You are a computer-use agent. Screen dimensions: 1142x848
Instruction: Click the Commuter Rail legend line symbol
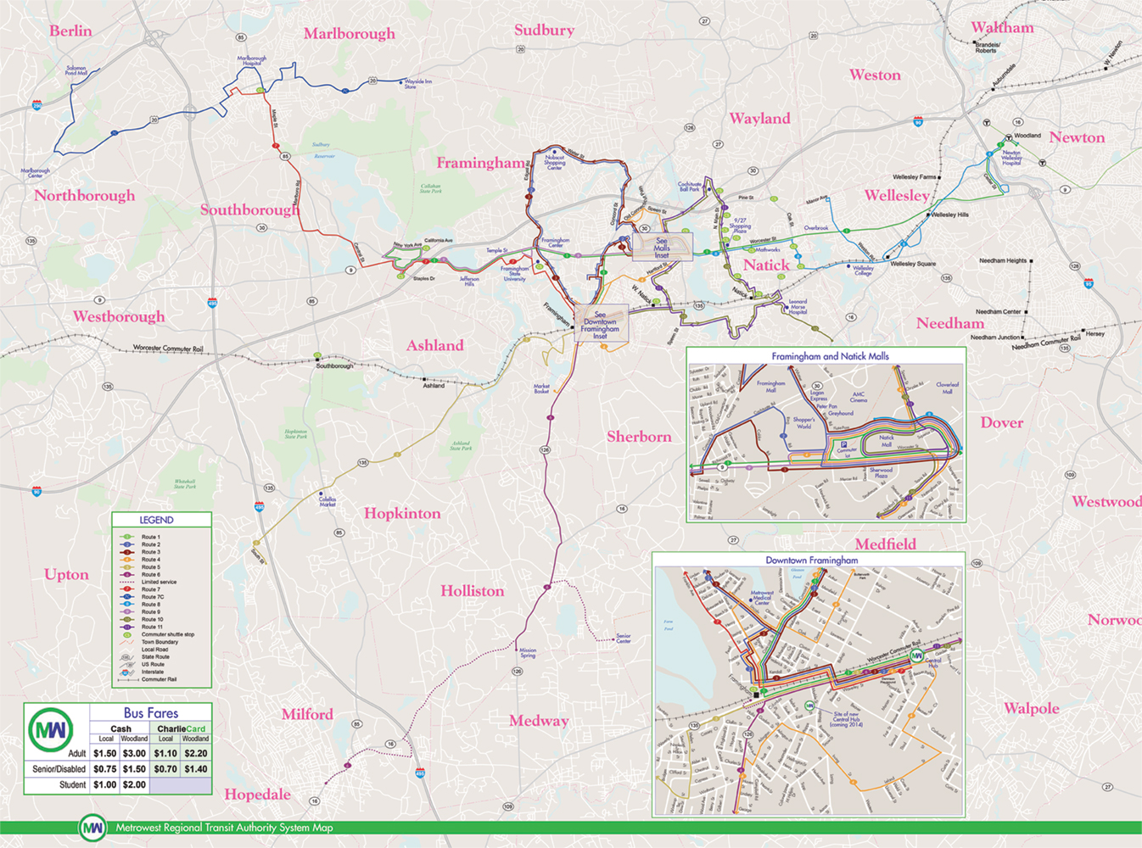pyautogui.click(x=128, y=680)
